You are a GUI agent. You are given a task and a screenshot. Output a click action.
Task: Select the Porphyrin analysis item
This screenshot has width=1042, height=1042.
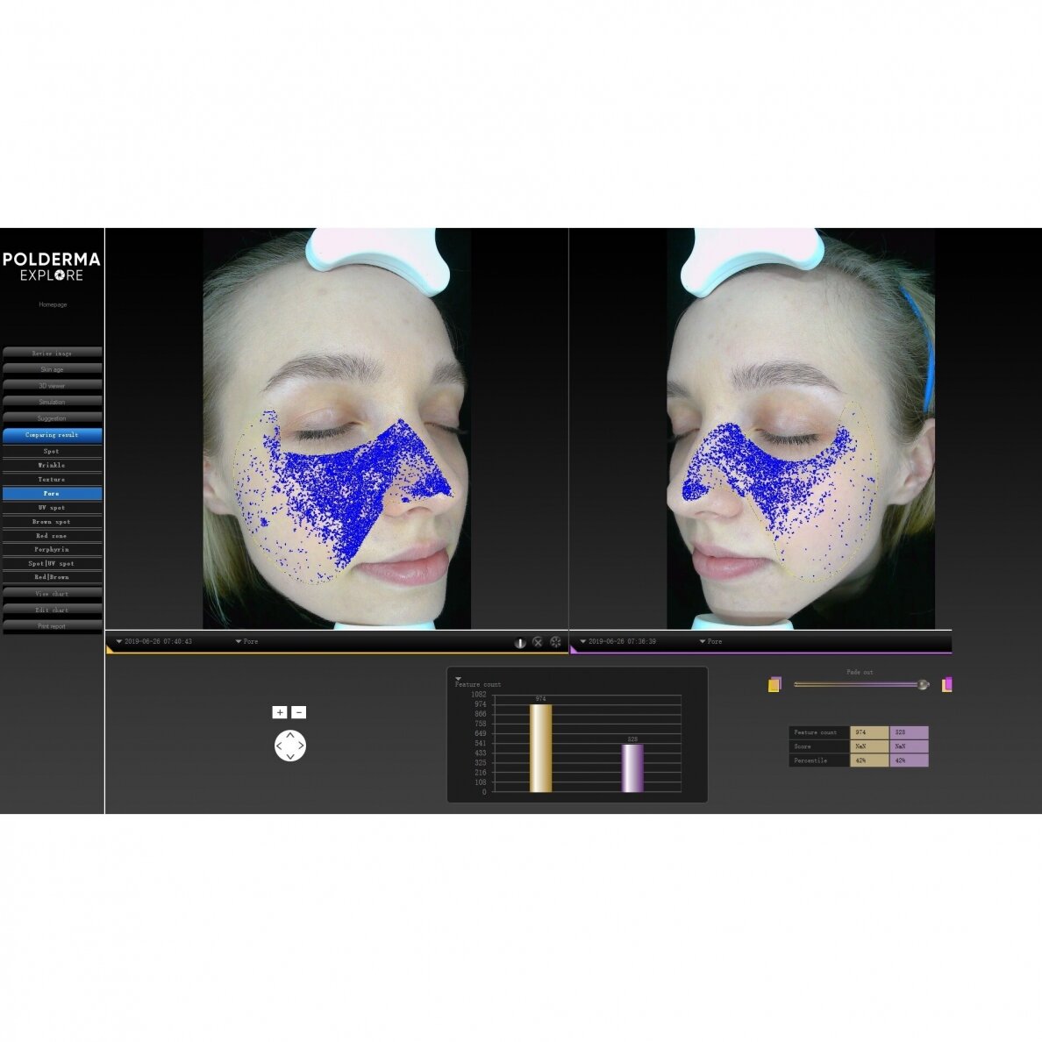(x=52, y=550)
